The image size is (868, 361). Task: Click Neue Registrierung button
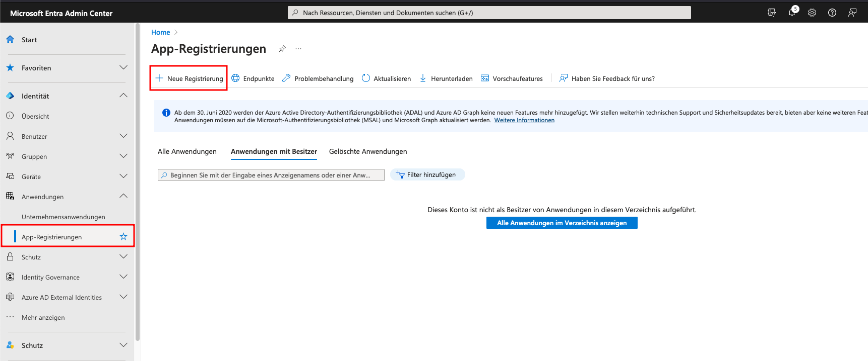coord(189,78)
